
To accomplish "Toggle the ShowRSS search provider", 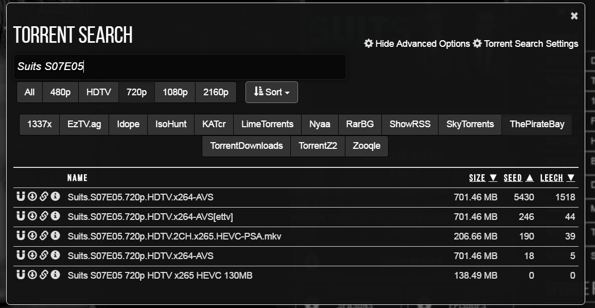I will point(410,125).
